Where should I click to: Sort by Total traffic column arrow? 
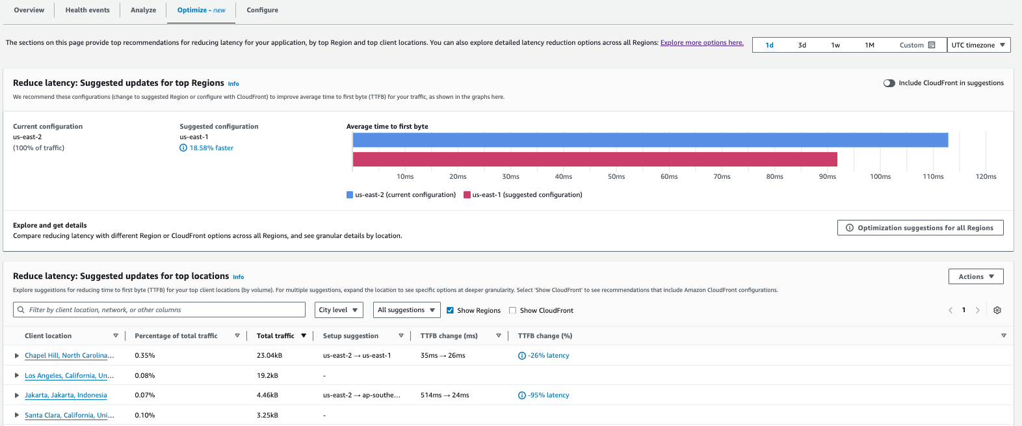[x=304, y=336]
